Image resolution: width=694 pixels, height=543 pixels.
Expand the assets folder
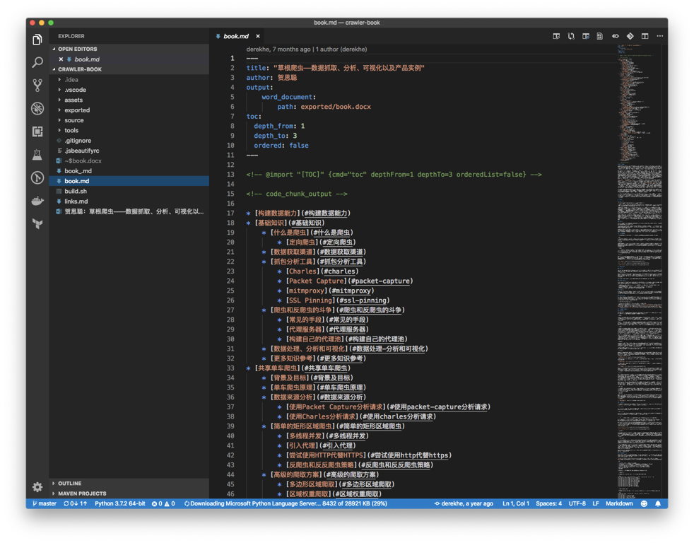point(73,100)
